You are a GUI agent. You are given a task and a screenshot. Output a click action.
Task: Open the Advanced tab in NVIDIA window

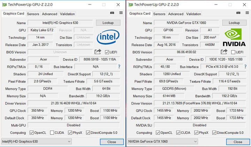click(176, 14)
